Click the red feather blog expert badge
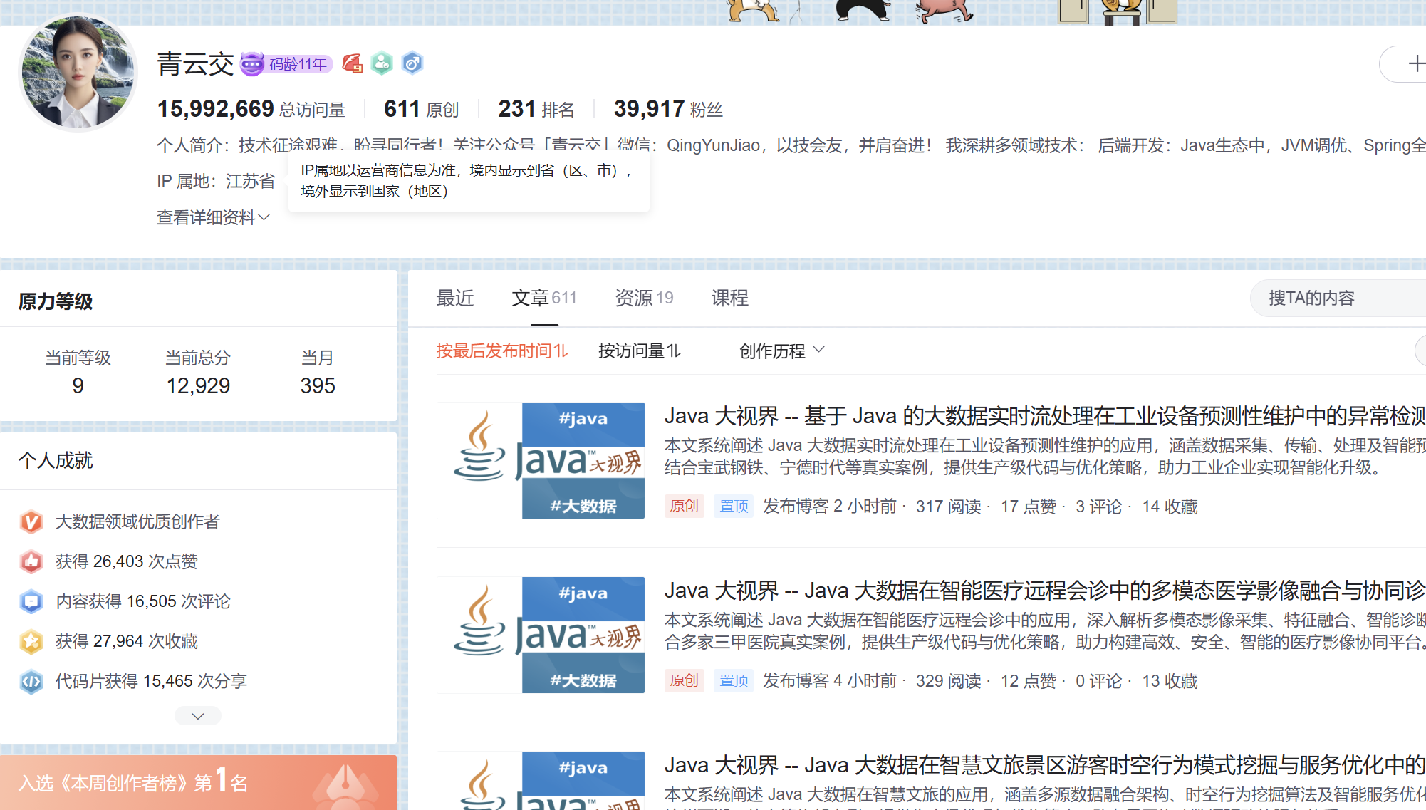1426x810 pixels. (x=352, y=64)
